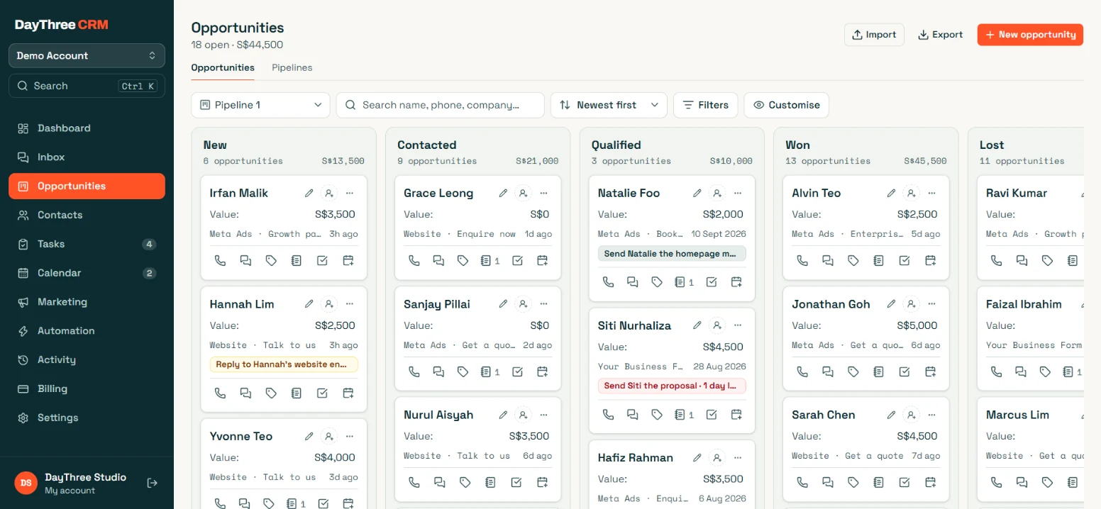Go to Dashboard in the sidebar
The width and height of the screenshot is (1101, 509).
(x=87, y=128)
